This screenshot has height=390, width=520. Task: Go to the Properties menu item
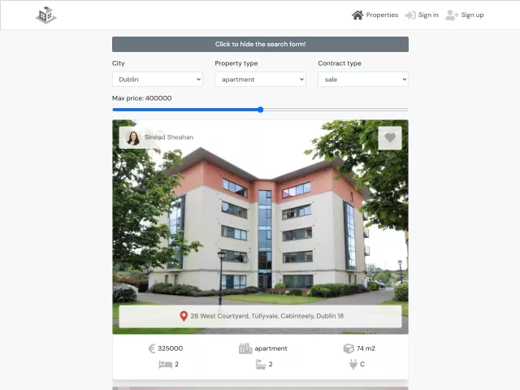pos(382,15)
